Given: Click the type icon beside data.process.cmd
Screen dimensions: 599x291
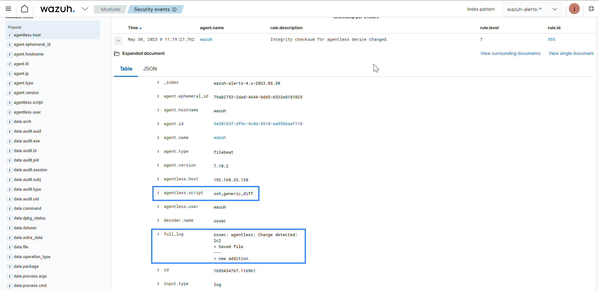Looking at the screenshot, I should (x=10, y=286).
